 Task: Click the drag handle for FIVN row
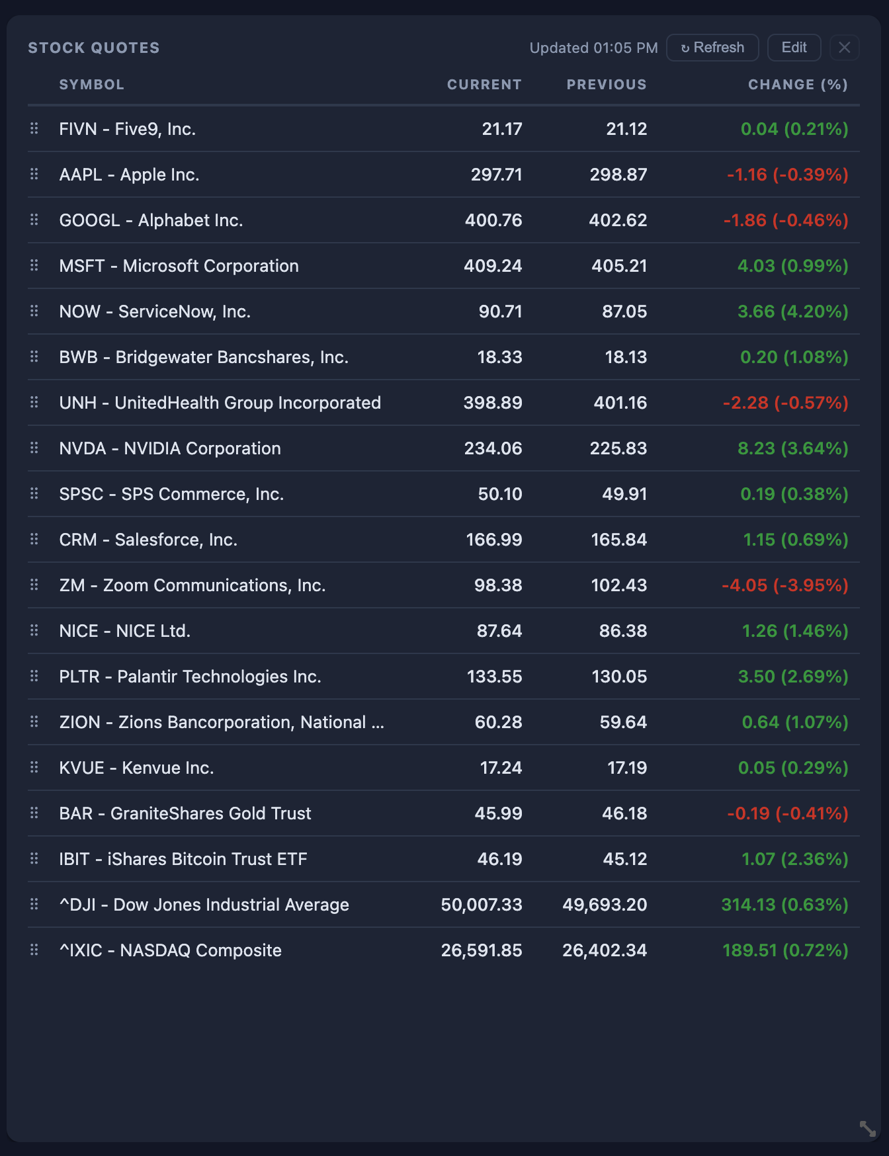pos(34,129)
